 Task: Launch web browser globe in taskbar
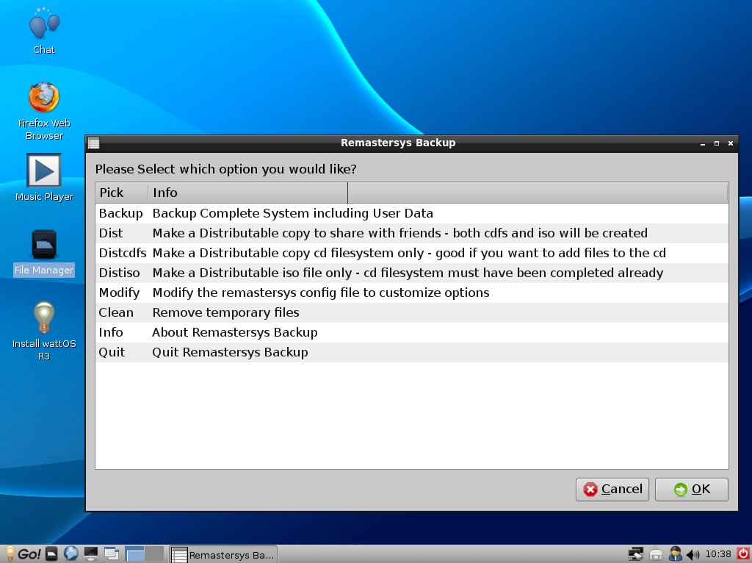click(x=71, y=554)
